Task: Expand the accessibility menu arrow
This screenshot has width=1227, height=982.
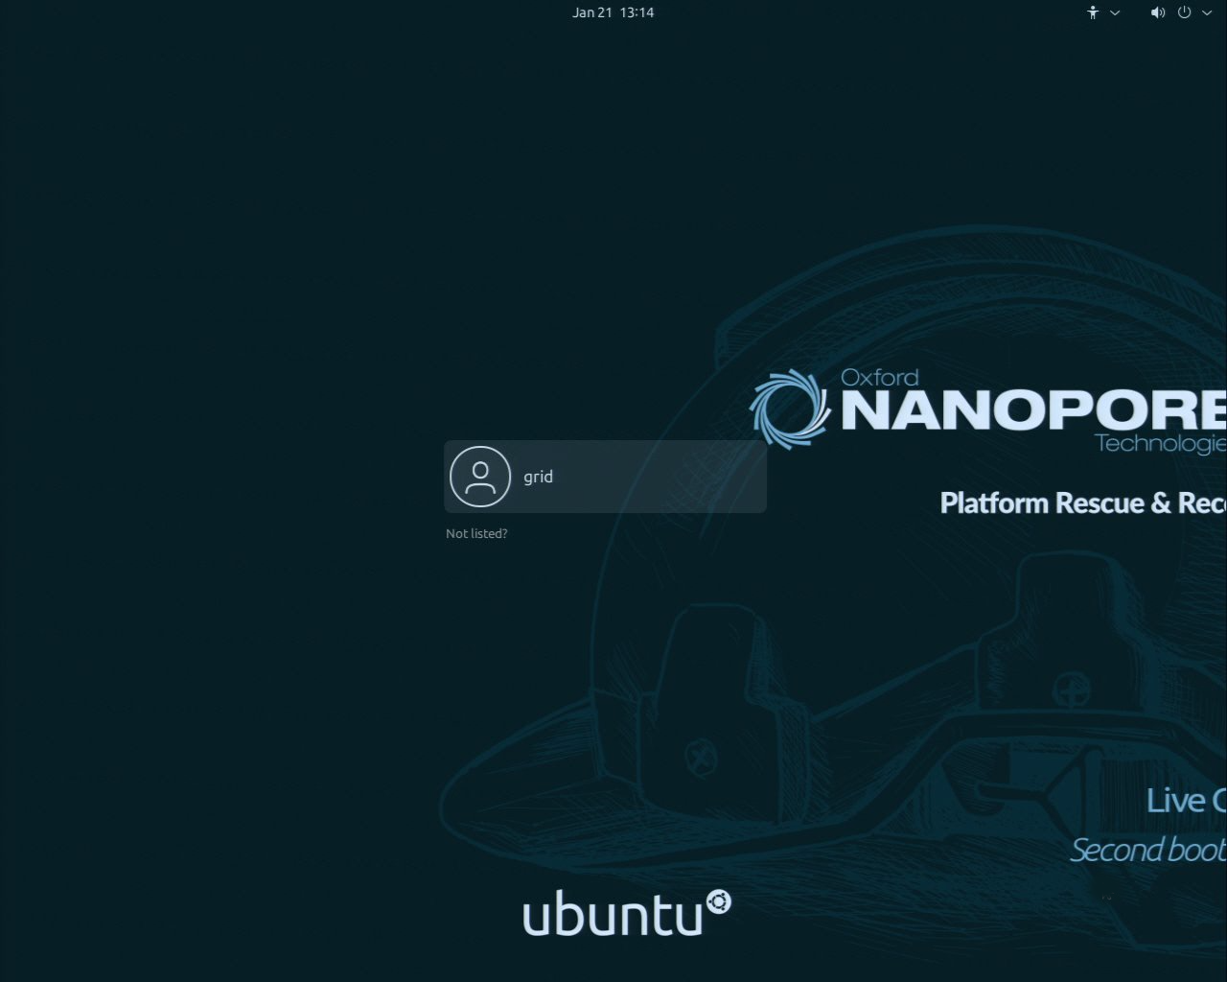Action: tap(1115, 12)
